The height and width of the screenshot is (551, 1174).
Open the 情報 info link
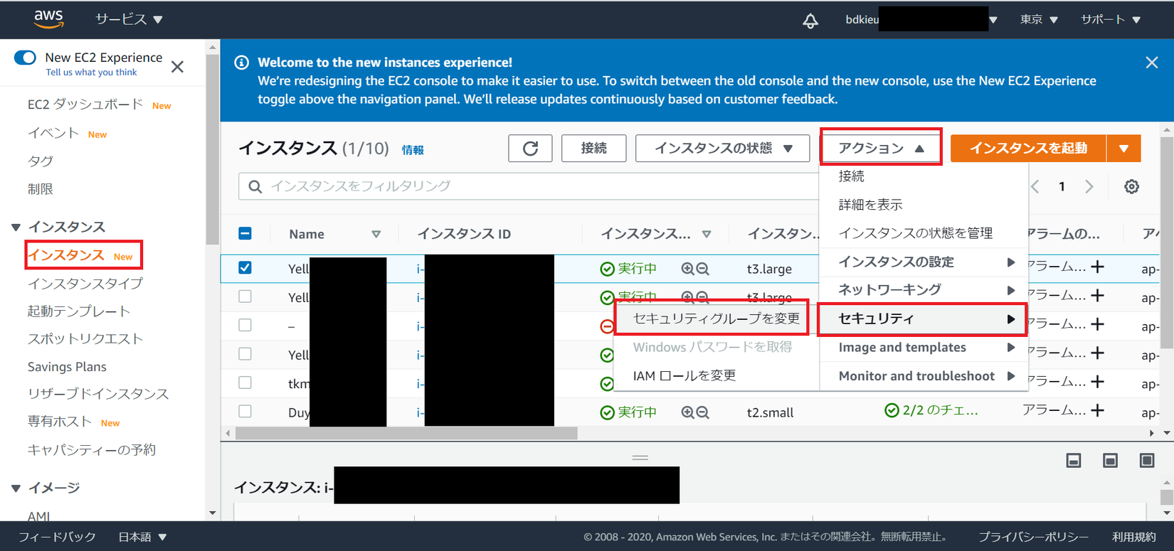(413, 150)
